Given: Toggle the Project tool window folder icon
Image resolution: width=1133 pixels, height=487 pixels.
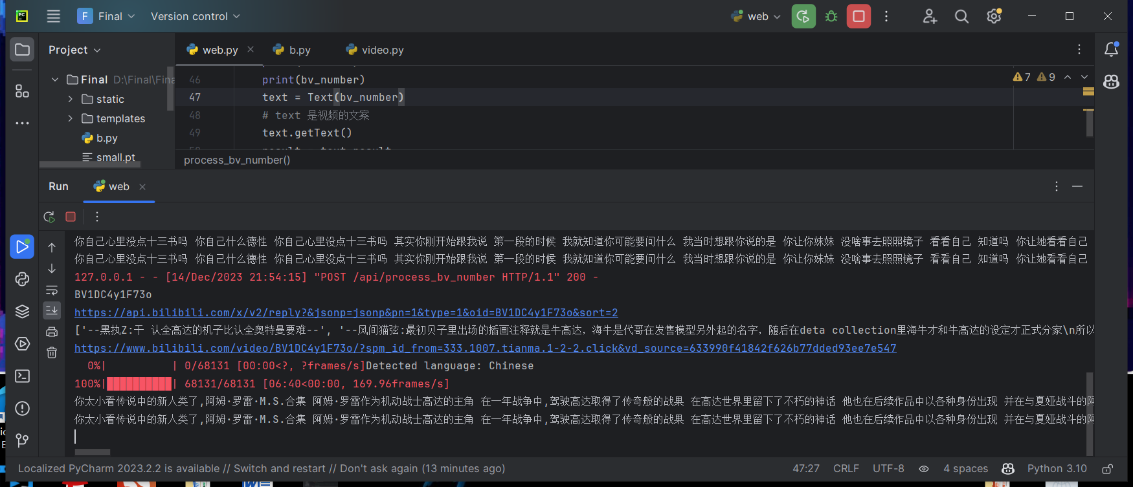Looking at the screenshot, I should point(22,50).
